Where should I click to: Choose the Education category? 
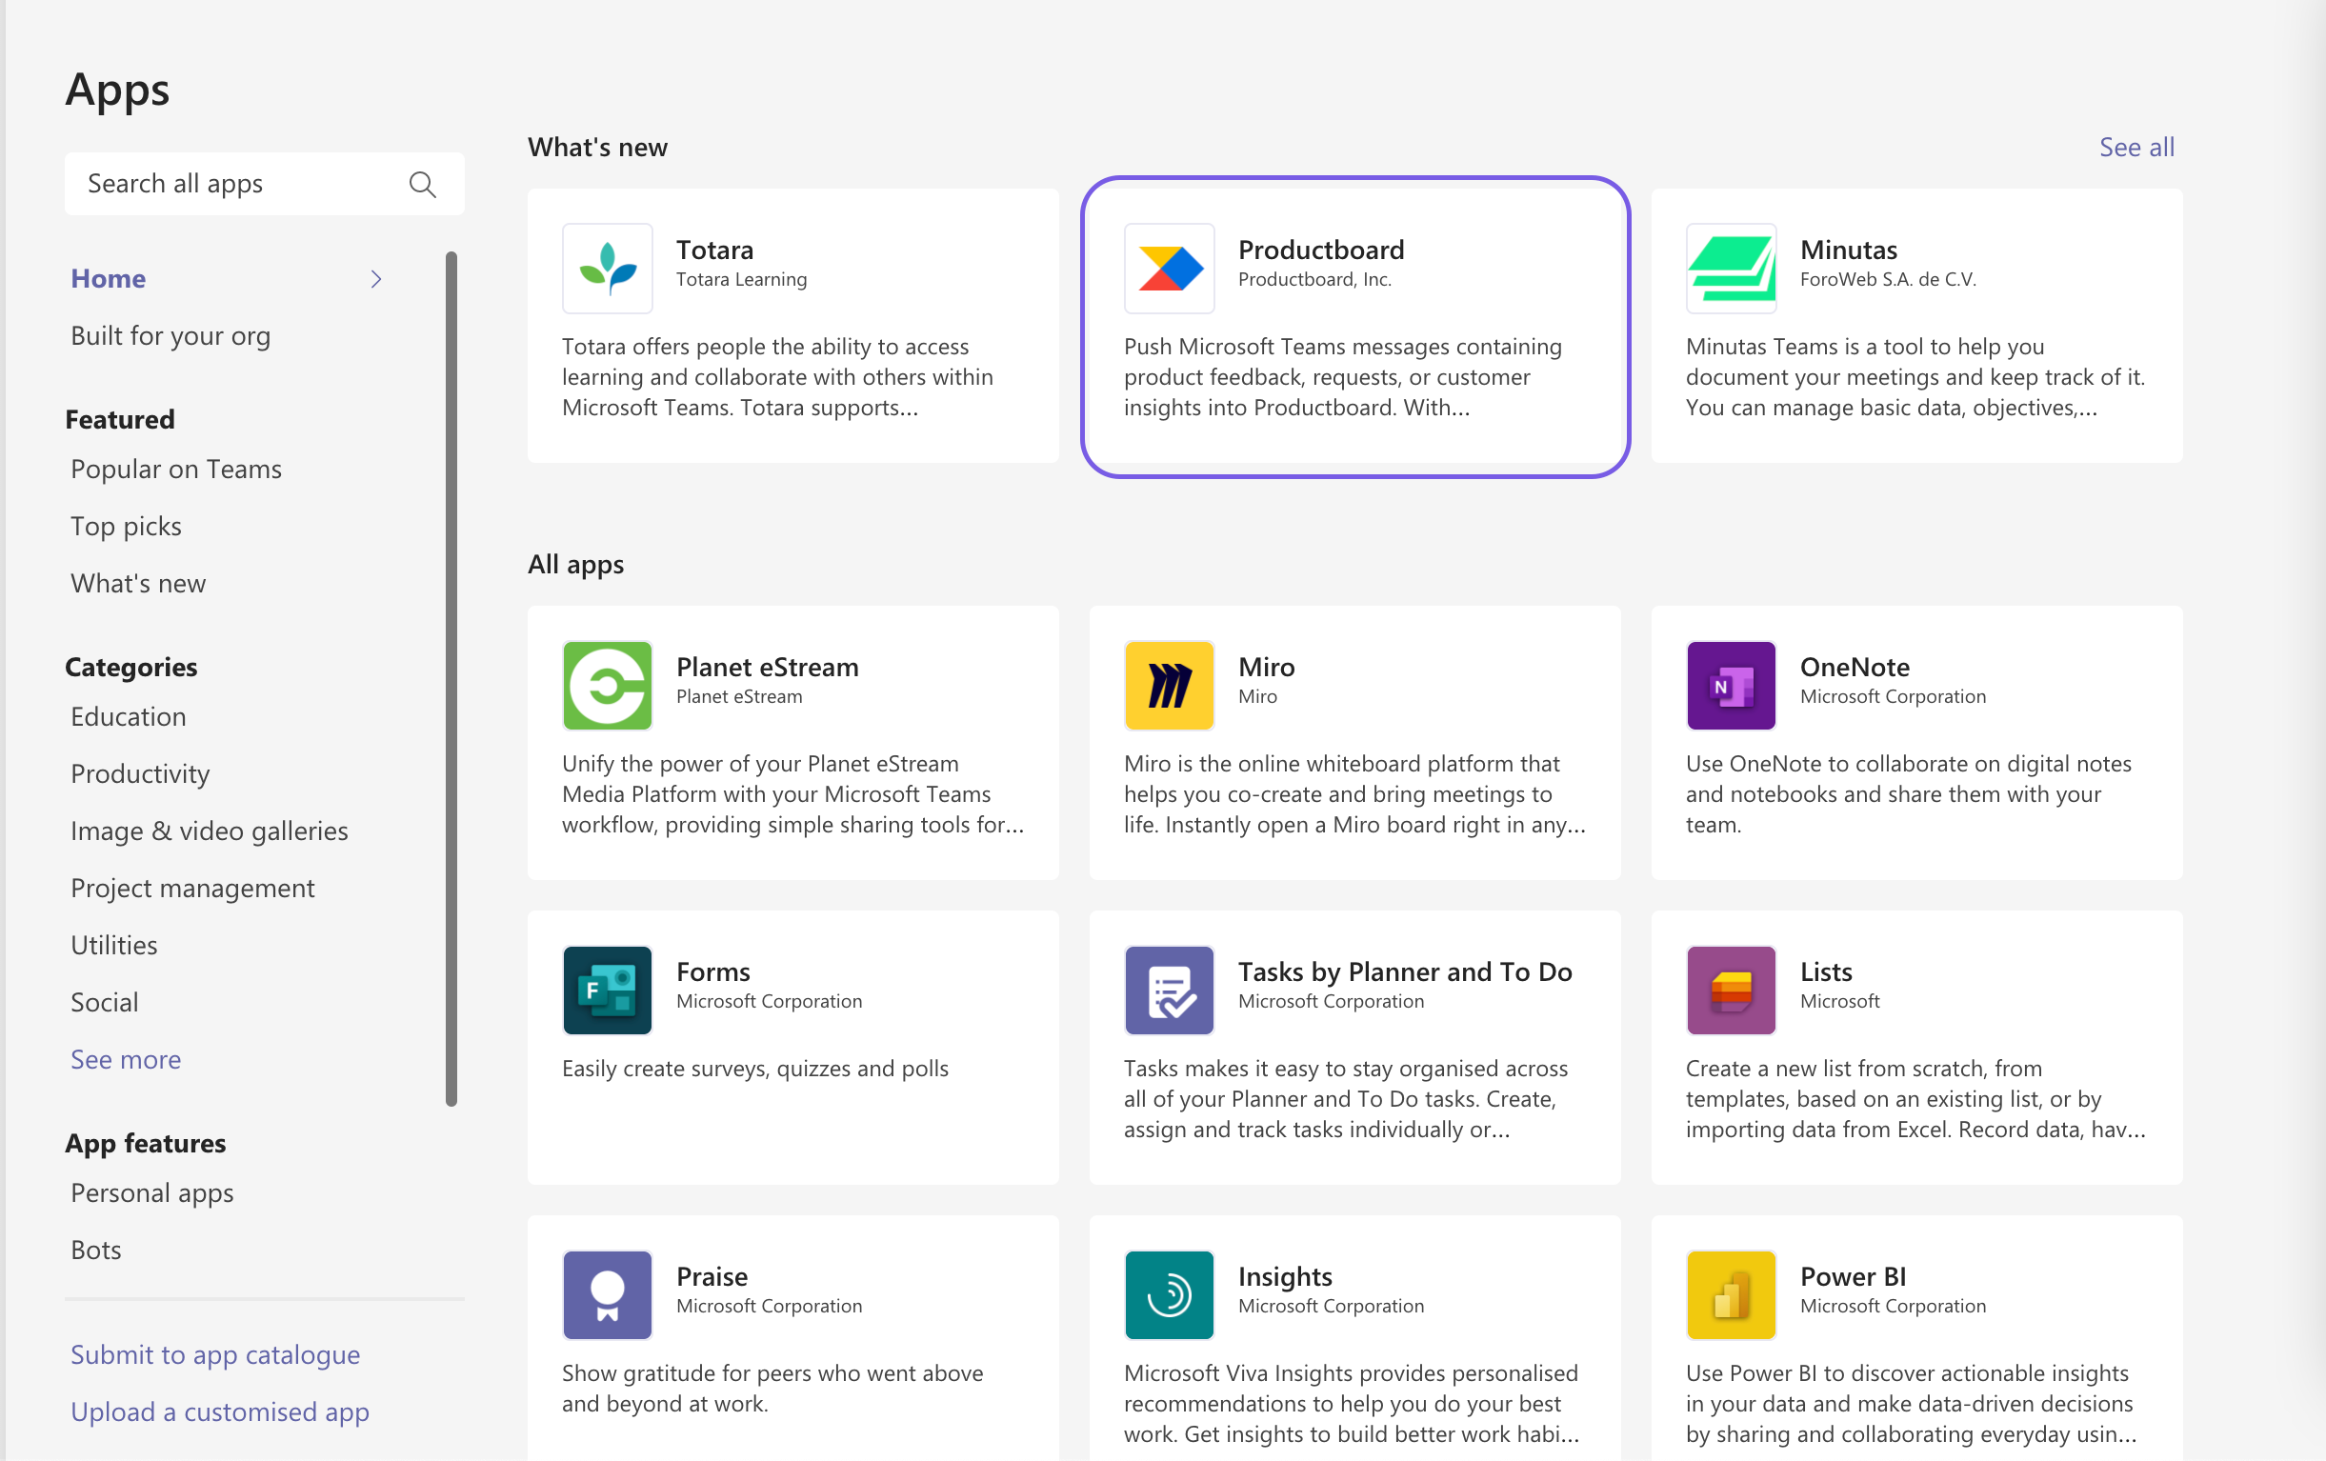click(x=129, y=716)
